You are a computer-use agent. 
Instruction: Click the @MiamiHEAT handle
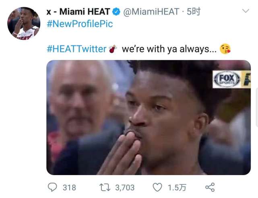[x=151, y=12]
